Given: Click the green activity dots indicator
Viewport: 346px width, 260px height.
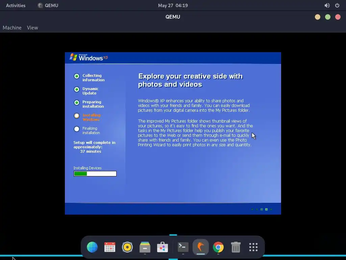Looking at the screenshot, I should pyautogui.click(x=262, y=209).
